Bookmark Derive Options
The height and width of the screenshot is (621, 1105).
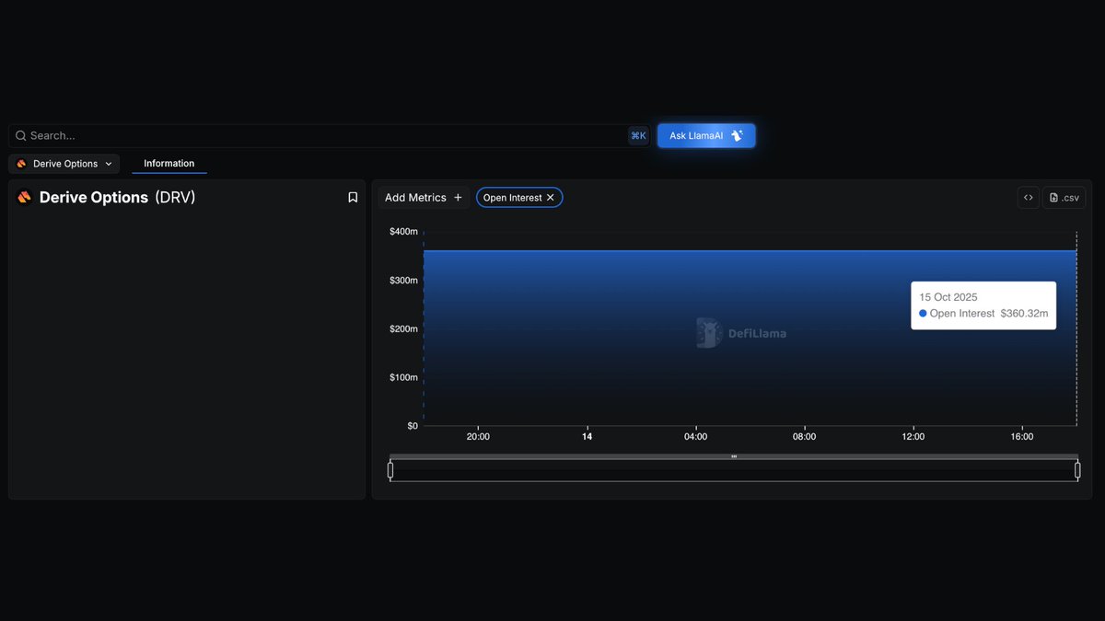(353, 198)
